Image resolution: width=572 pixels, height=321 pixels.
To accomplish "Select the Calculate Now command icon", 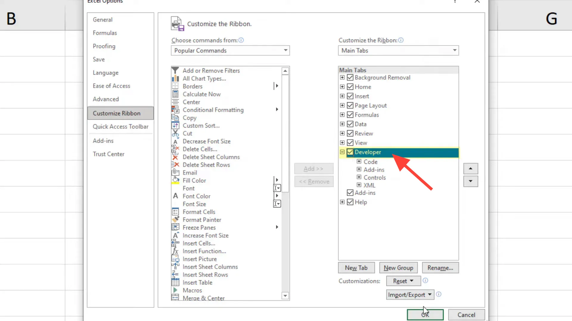I will tap(175, 94).
